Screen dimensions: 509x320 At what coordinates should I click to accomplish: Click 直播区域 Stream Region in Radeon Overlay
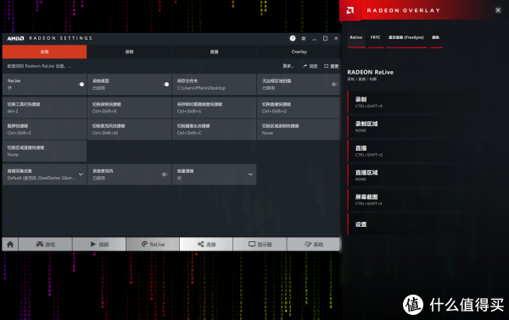pyautogui.click(x=425, y=175)
